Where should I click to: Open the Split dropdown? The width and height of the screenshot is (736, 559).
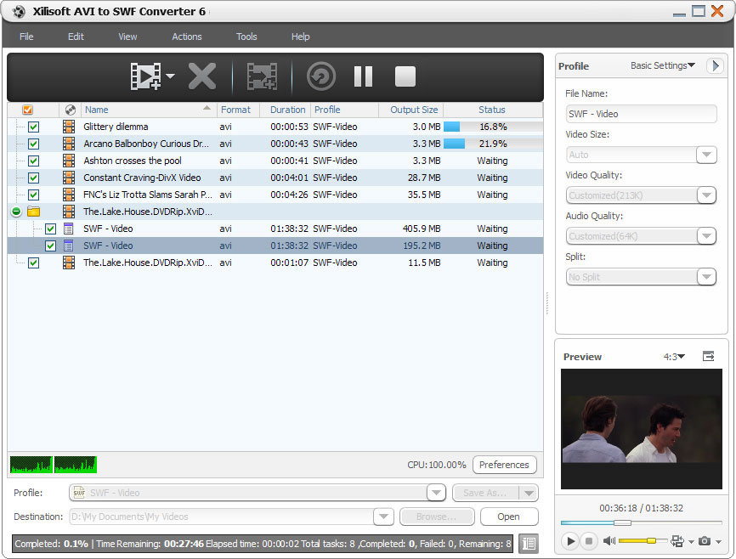[706, 276]
